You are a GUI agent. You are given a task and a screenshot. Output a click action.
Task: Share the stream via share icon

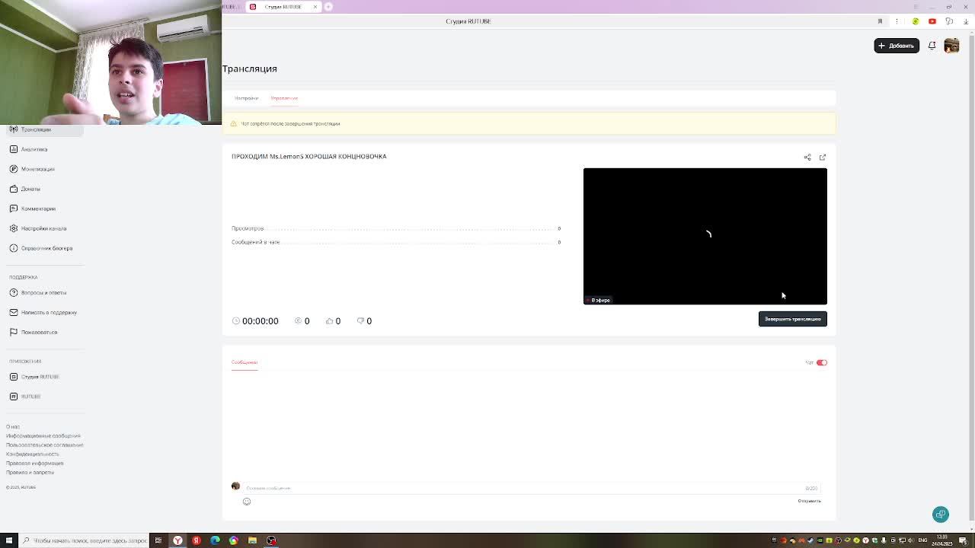point(807,158)
